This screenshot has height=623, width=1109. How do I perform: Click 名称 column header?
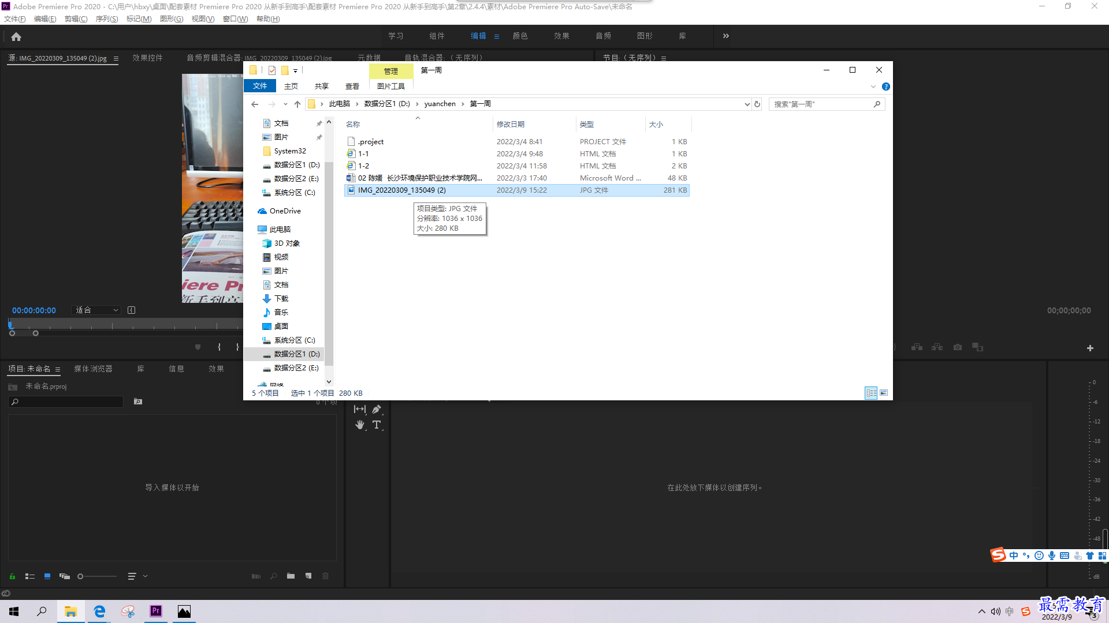point(353,124)
